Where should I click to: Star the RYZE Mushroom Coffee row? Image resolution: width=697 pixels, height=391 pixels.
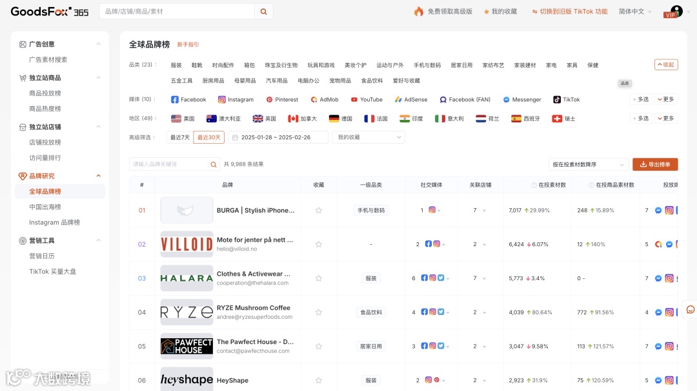tap(319, 312)
